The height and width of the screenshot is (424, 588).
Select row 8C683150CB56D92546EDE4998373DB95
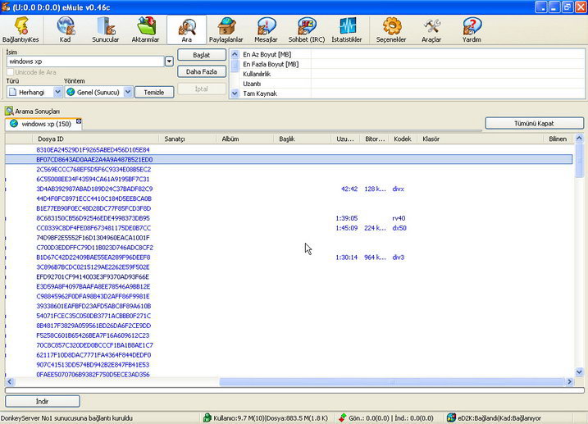click(289, 218)
